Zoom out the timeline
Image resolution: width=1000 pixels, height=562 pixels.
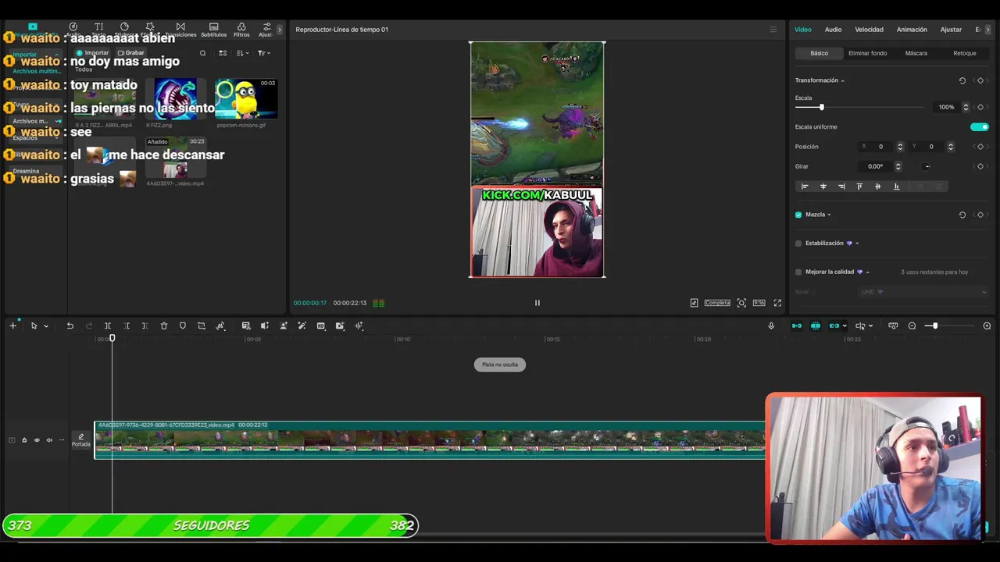click(912, 325)
